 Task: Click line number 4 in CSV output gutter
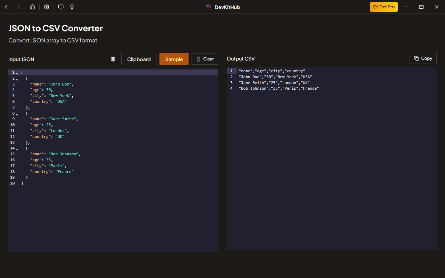pos(232,88)
